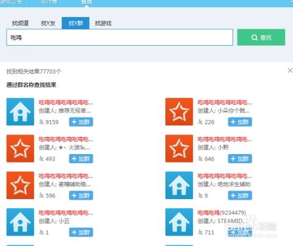Click the blue house icon of the group created by 小丑
The width and height of the screenshot is (293, 246).
click(x=20, y=222)
